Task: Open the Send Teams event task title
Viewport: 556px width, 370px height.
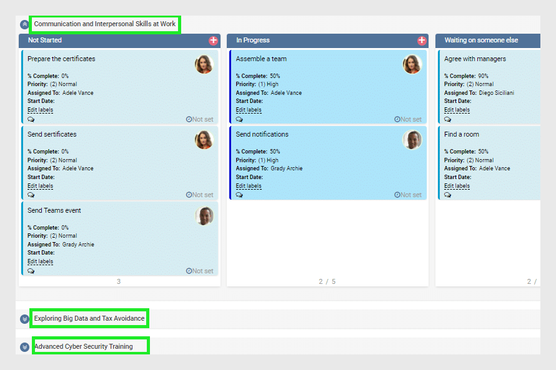Action: coord(54,210)
